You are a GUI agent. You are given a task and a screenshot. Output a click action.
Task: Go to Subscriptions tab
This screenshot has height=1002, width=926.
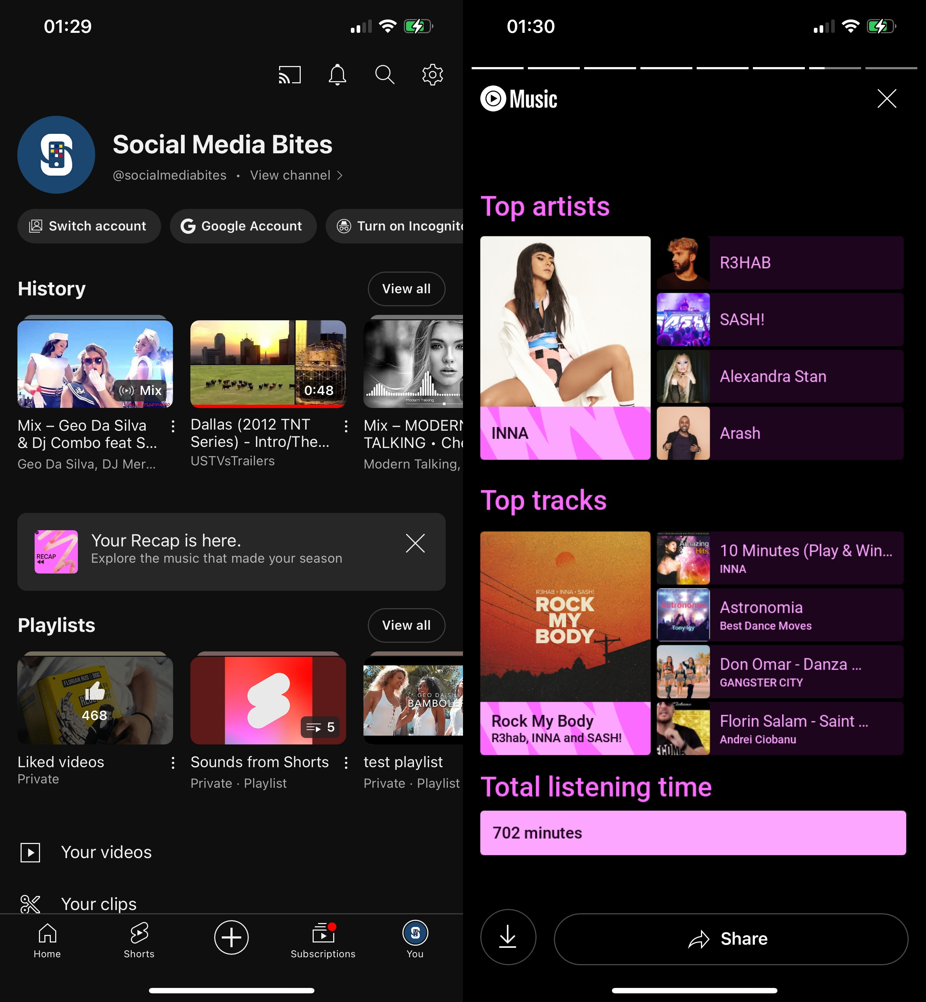323,941
